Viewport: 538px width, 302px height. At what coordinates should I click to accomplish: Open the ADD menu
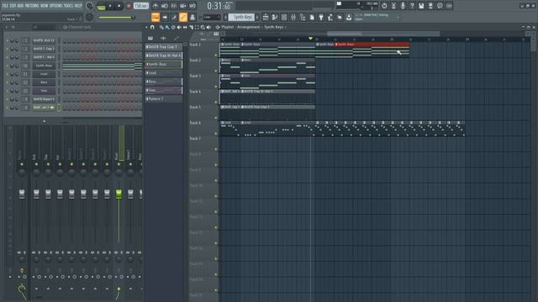(x=20, y=6)
